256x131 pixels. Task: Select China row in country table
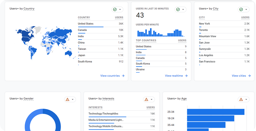coord(101,43)
